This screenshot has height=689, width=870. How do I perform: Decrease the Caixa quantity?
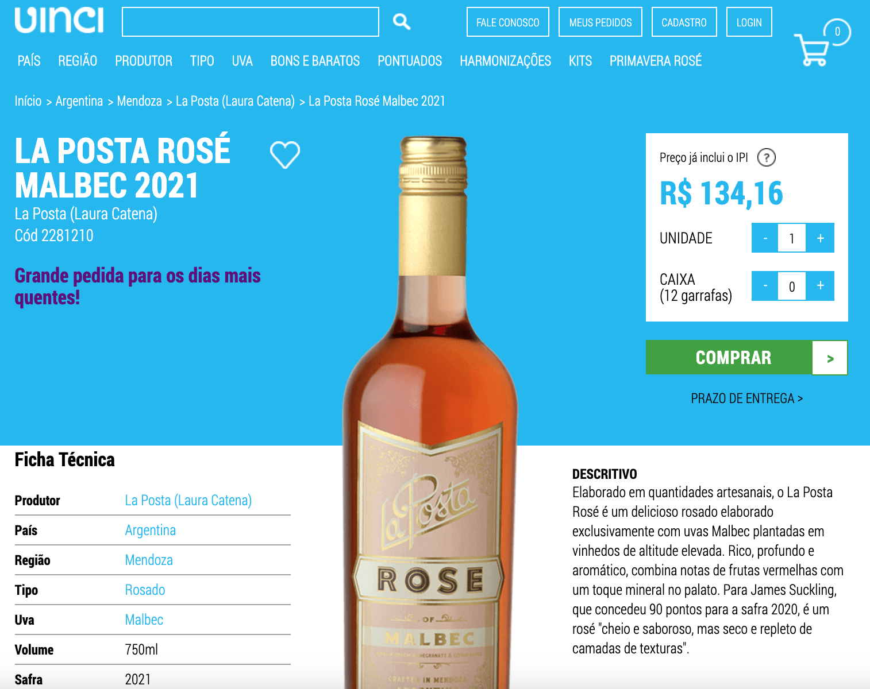tap(765, 286)
